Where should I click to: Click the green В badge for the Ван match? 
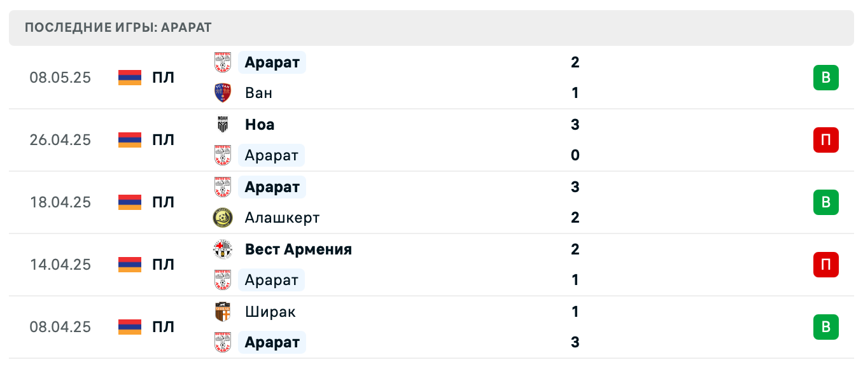tap(826, 77)
